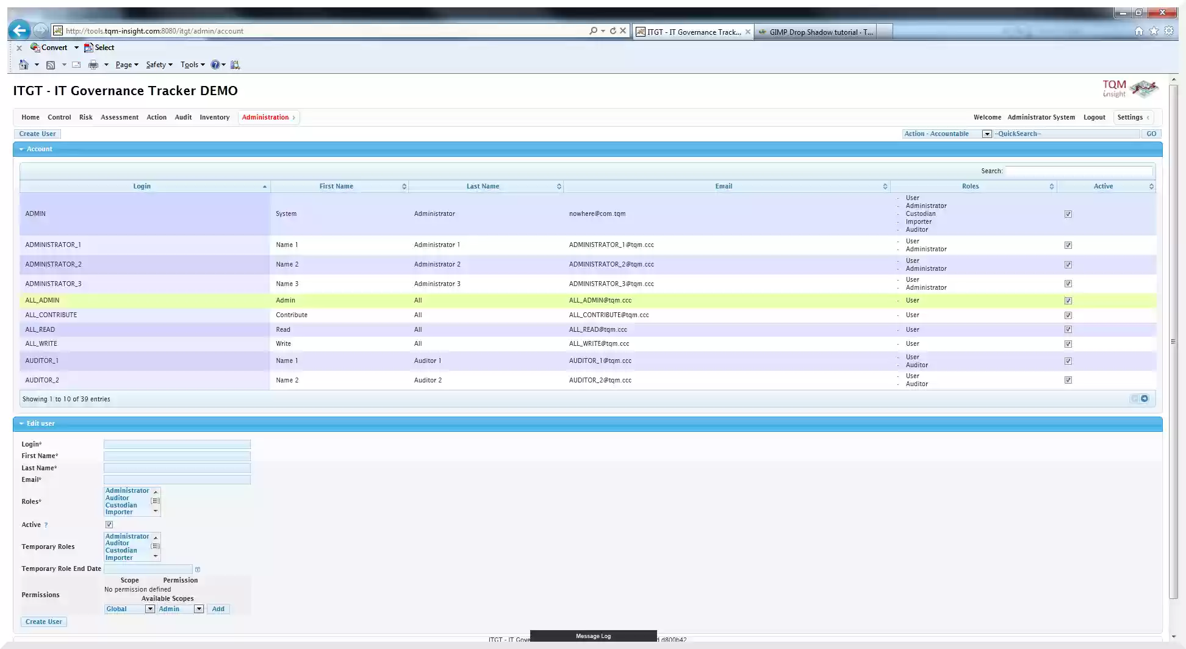This screenshot has width=1186, height=649.
Task: Click the Print icon on the toolbar
Action: 94,65
